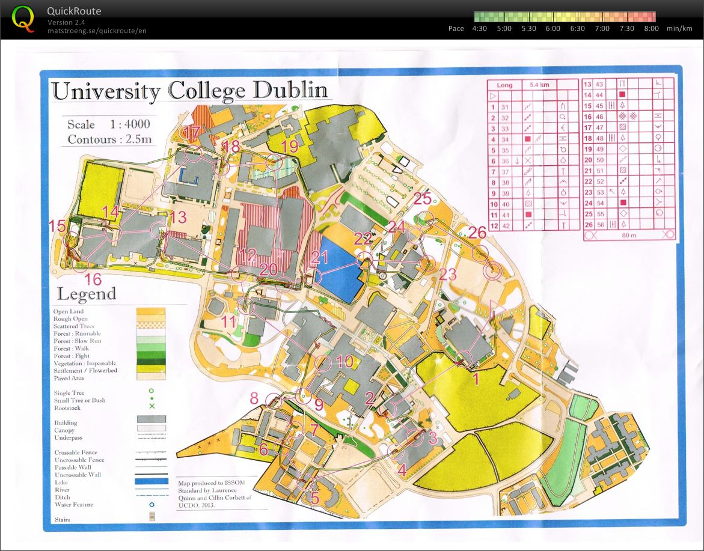Viewport: 704px width, 551px height.
Task: Click the Lake blue legend swatch
Action: (152, 481)
